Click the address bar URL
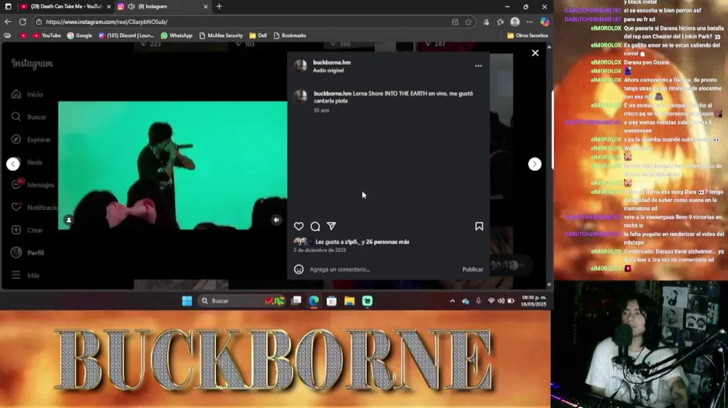Viewport: 728px width, 408px height. pos(107,22)
